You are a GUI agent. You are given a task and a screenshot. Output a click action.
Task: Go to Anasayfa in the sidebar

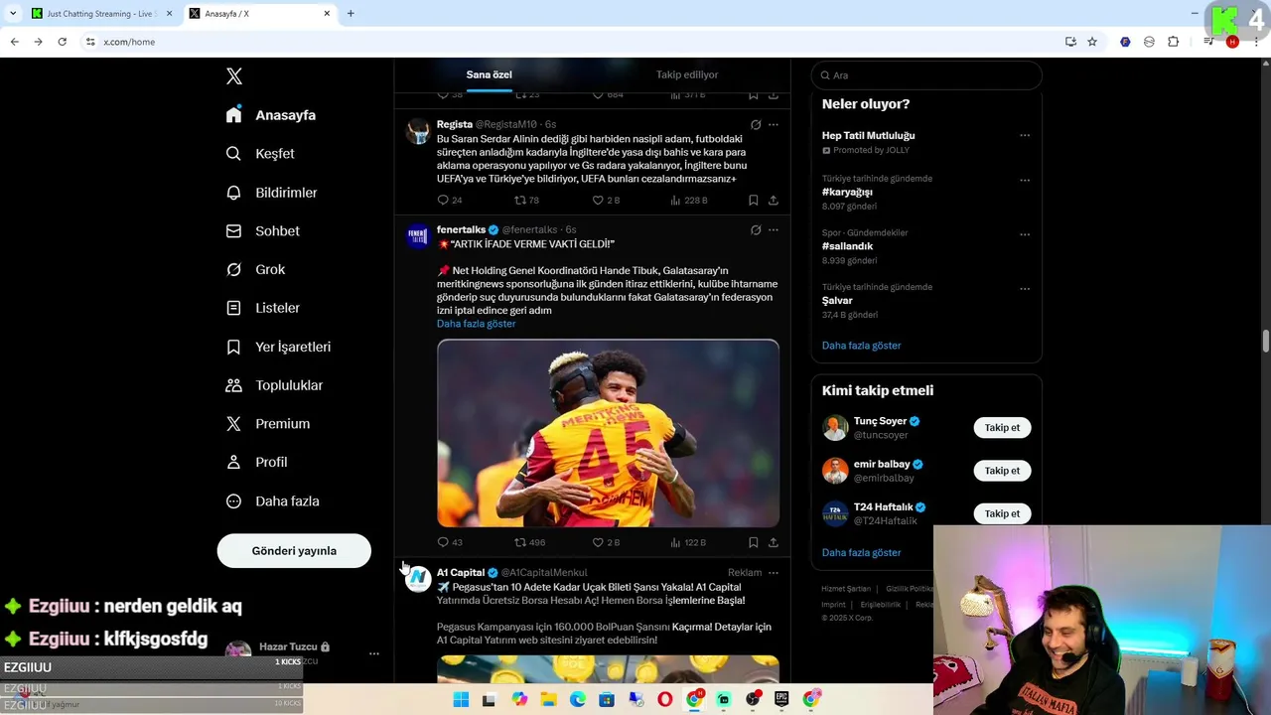pyautogui.click(x=271, y=115)
